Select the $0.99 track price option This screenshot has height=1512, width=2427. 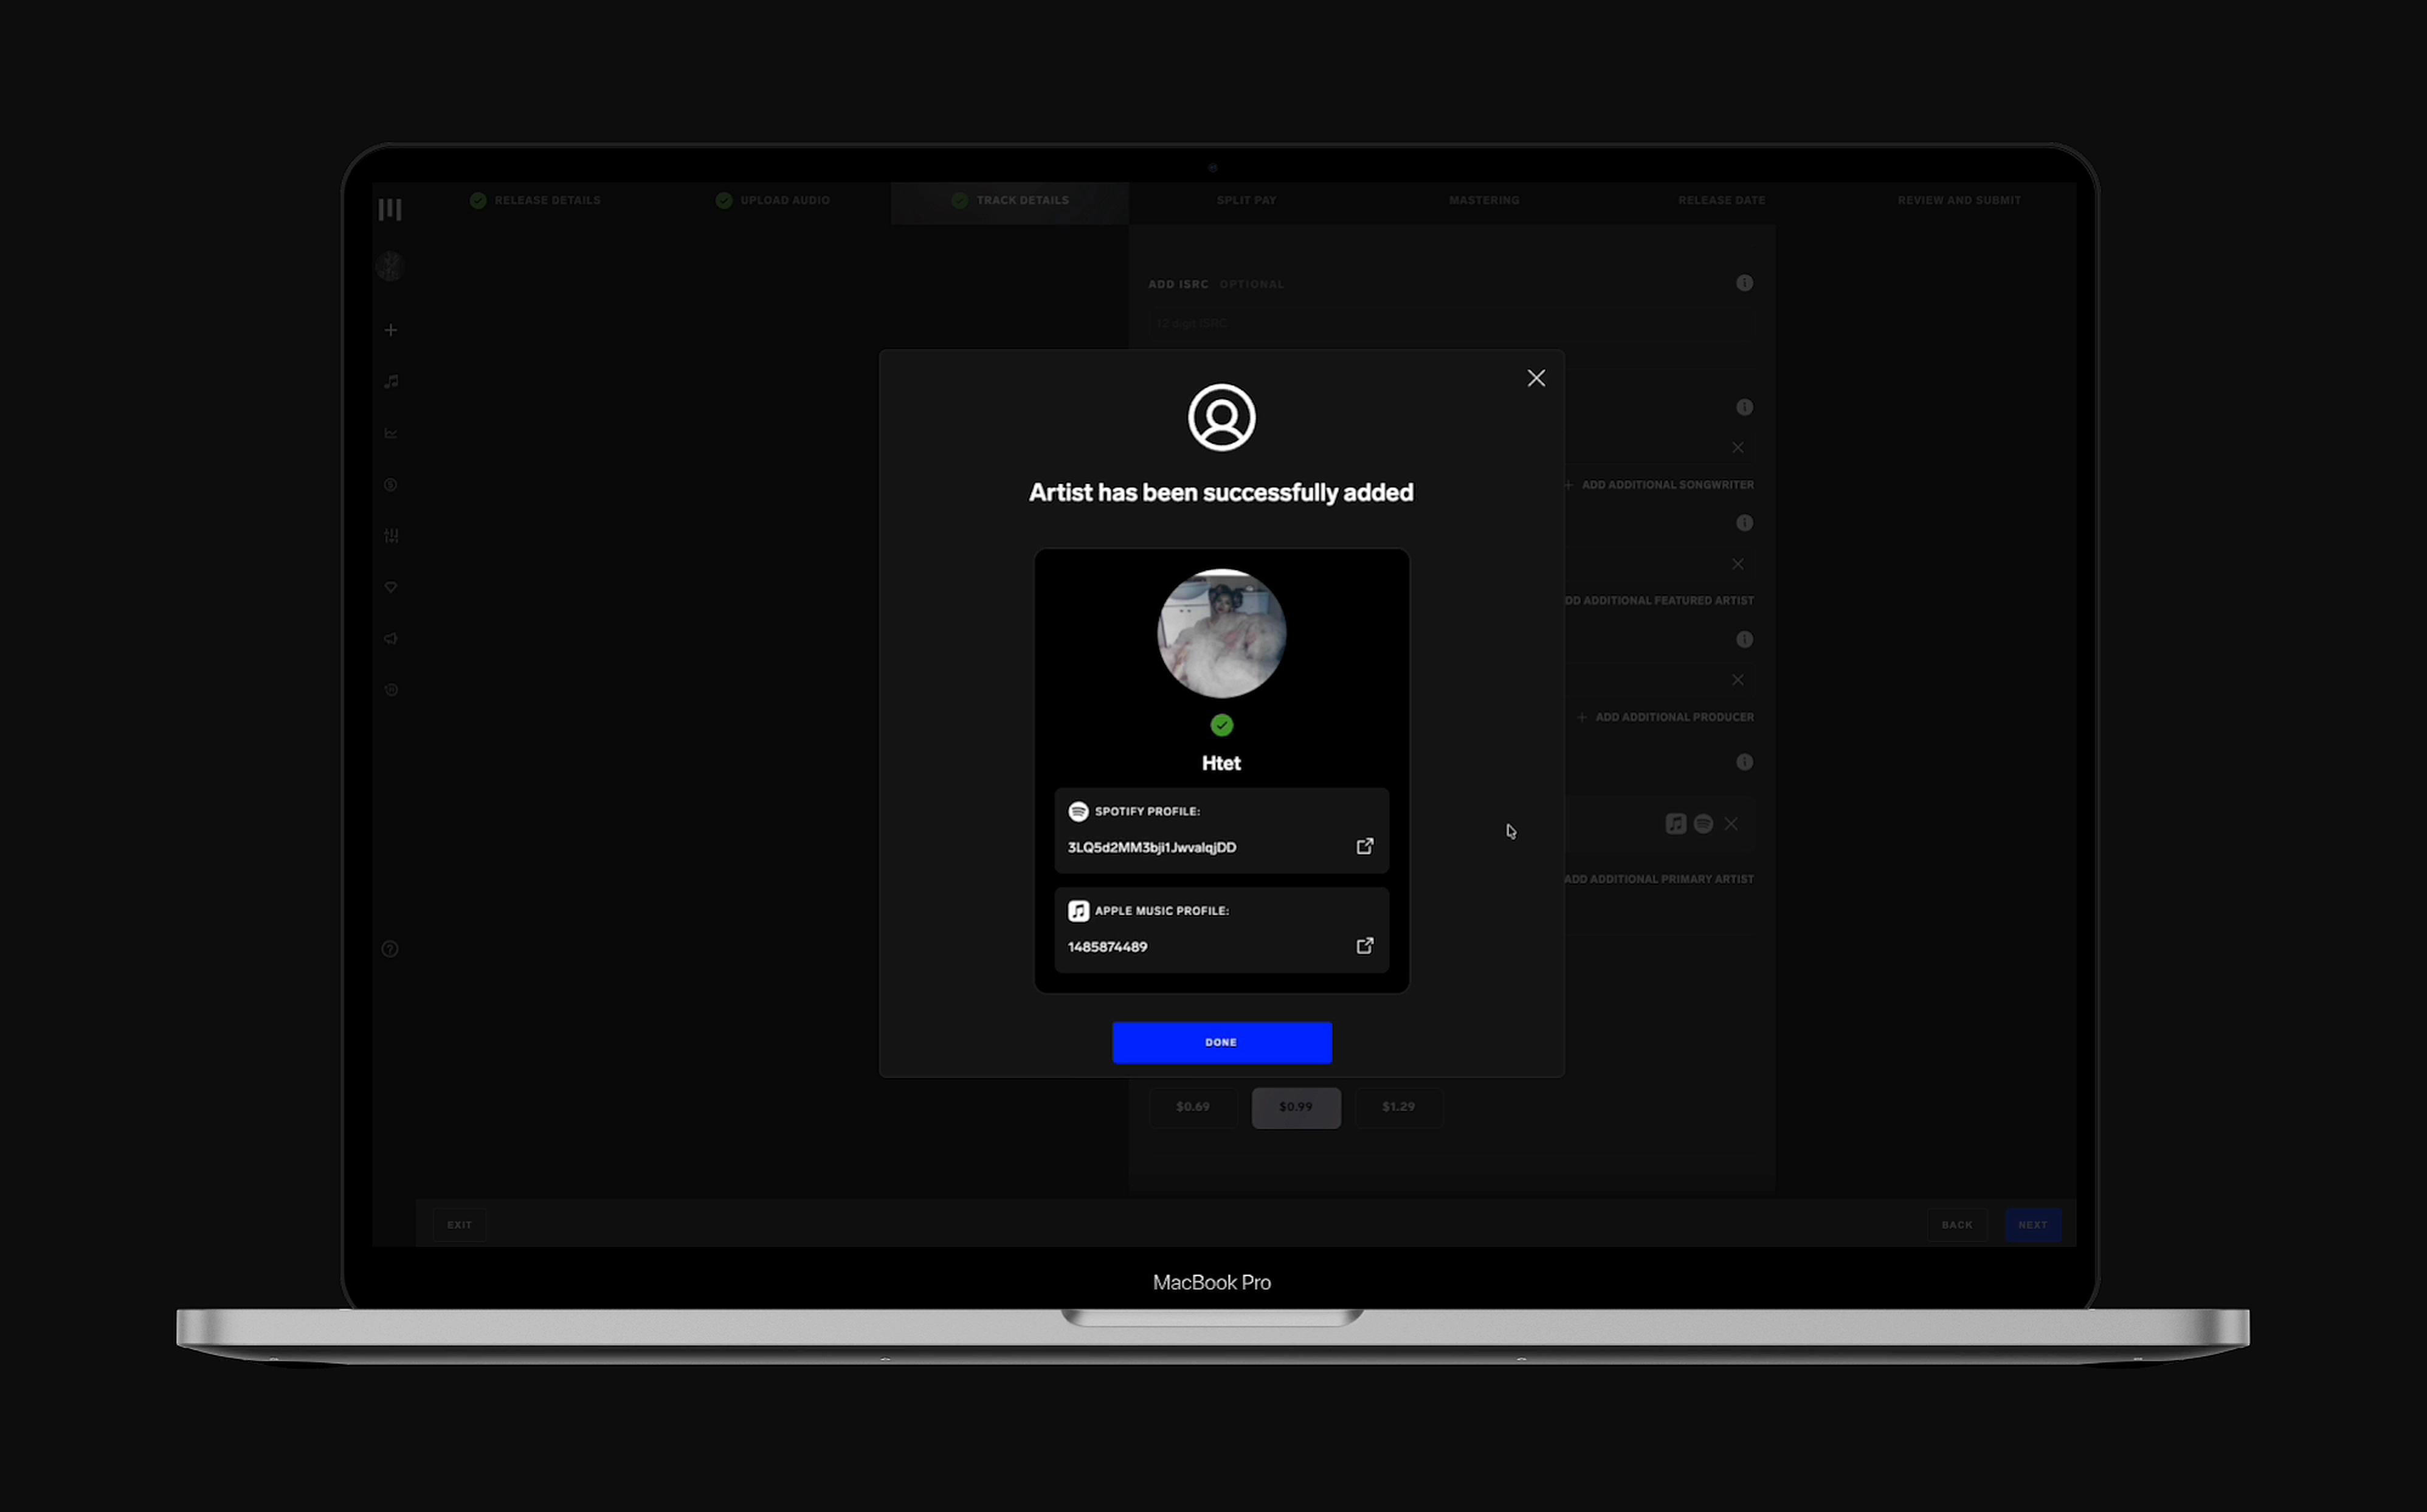click(1296, 1107)
